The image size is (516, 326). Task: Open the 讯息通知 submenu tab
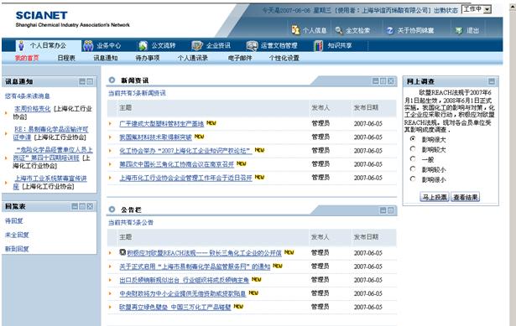[106, 58]
